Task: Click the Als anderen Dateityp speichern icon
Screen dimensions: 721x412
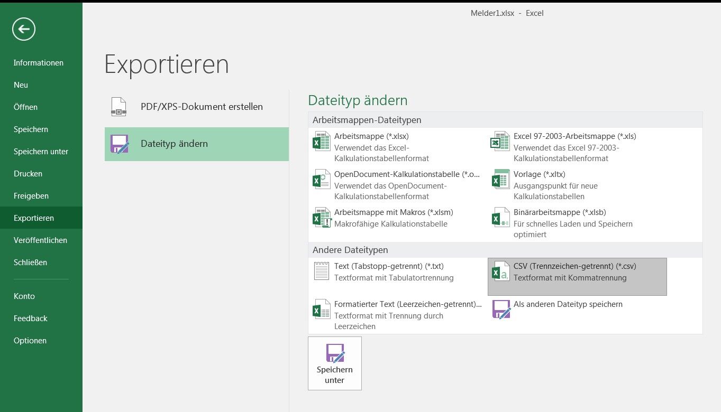Action: [x=501, y=310]
